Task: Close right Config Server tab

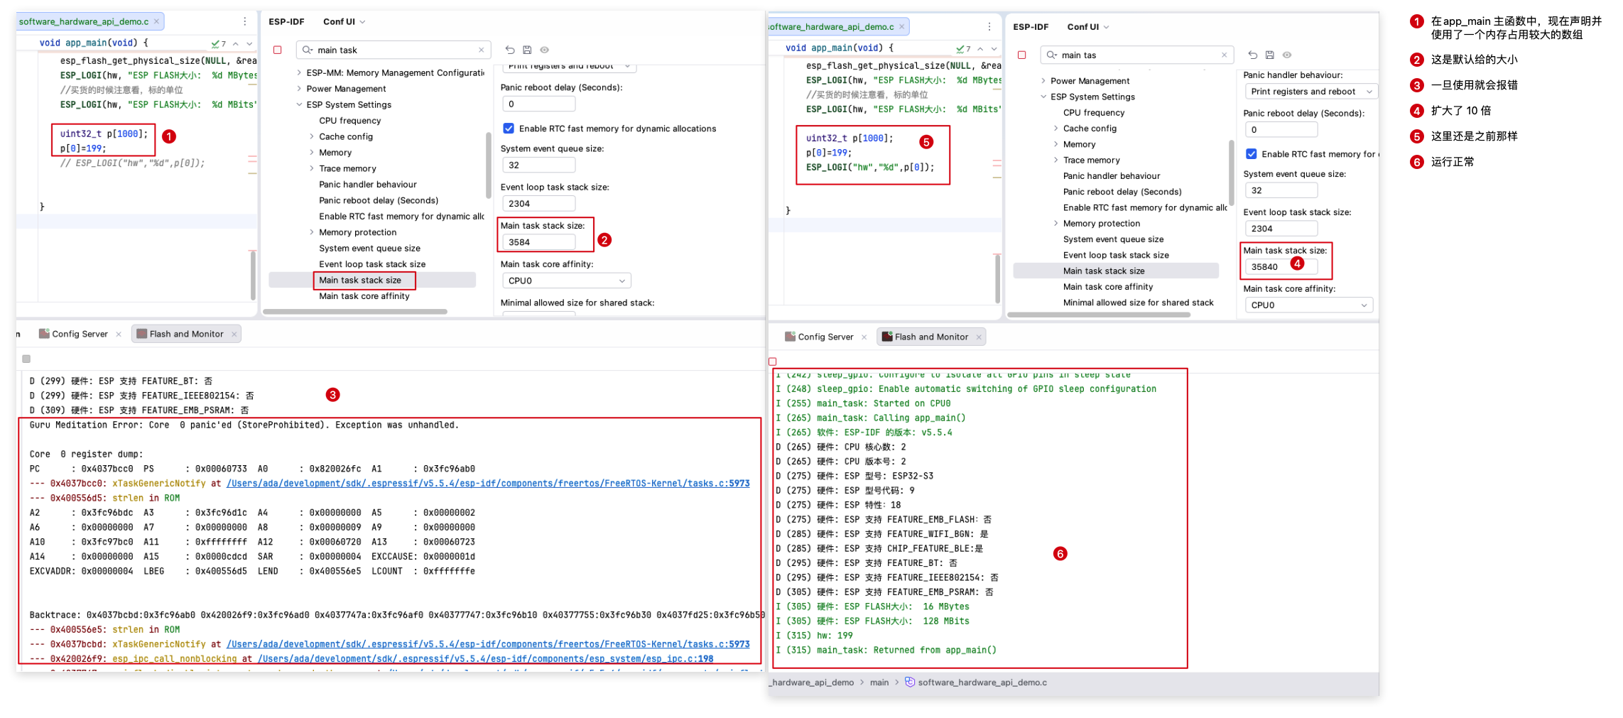Action: tap(864, 337)
